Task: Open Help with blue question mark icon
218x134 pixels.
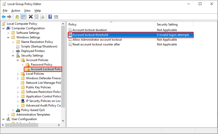Action: pyautogui.click(x=50, y=17)
